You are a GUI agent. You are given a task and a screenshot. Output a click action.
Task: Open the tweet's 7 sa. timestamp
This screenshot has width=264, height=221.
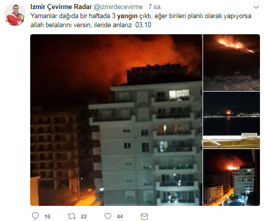point(155,7)
